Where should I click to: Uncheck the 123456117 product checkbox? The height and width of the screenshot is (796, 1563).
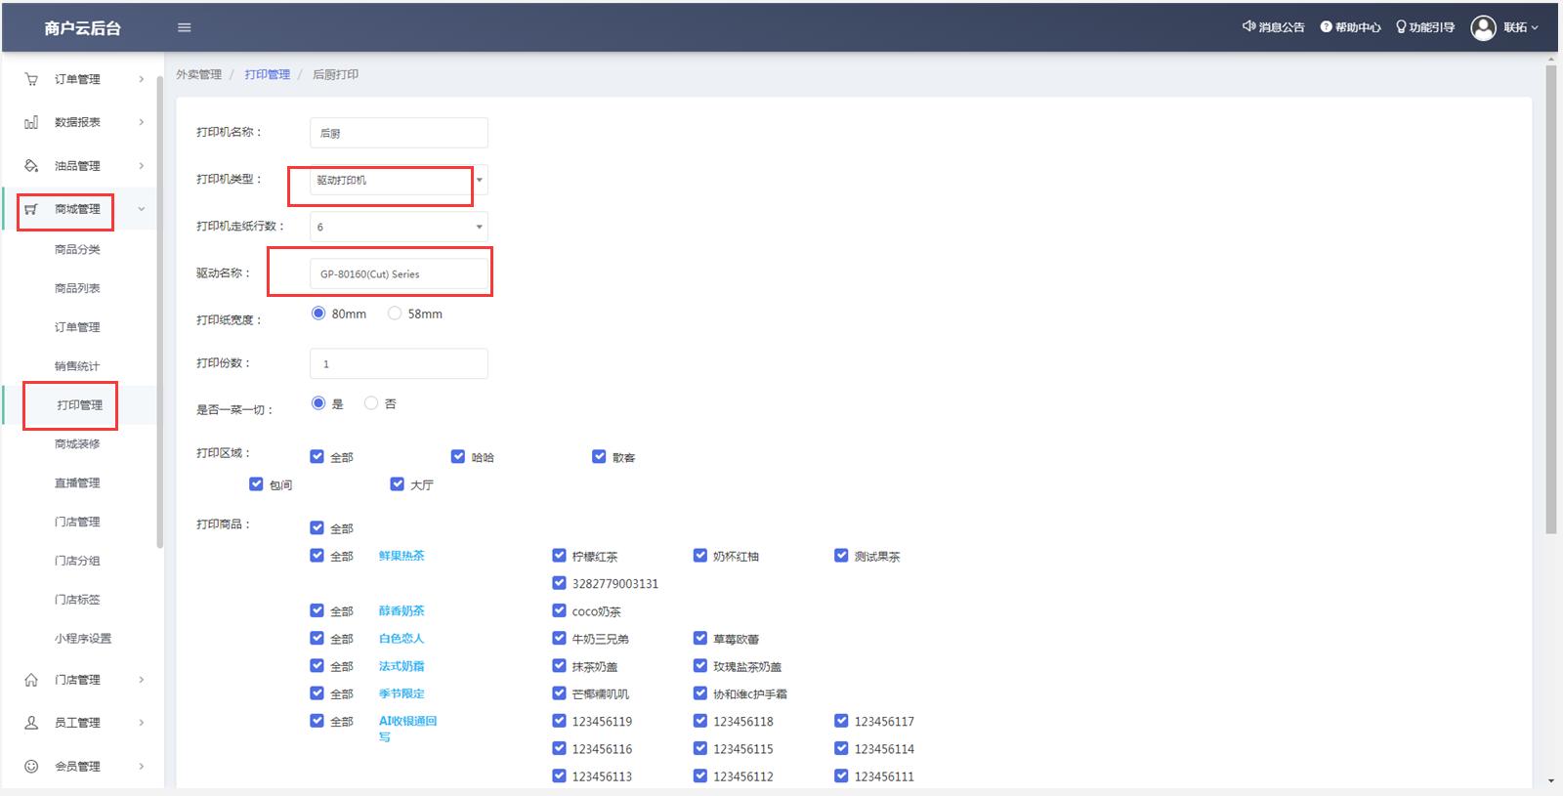[841, 721]
